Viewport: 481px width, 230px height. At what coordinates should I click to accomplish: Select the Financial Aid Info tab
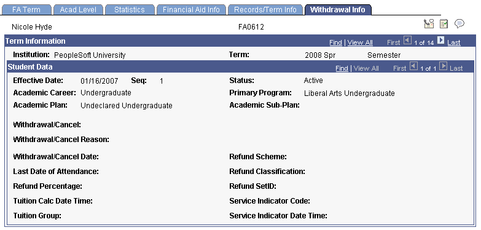(x=191, y=9)
